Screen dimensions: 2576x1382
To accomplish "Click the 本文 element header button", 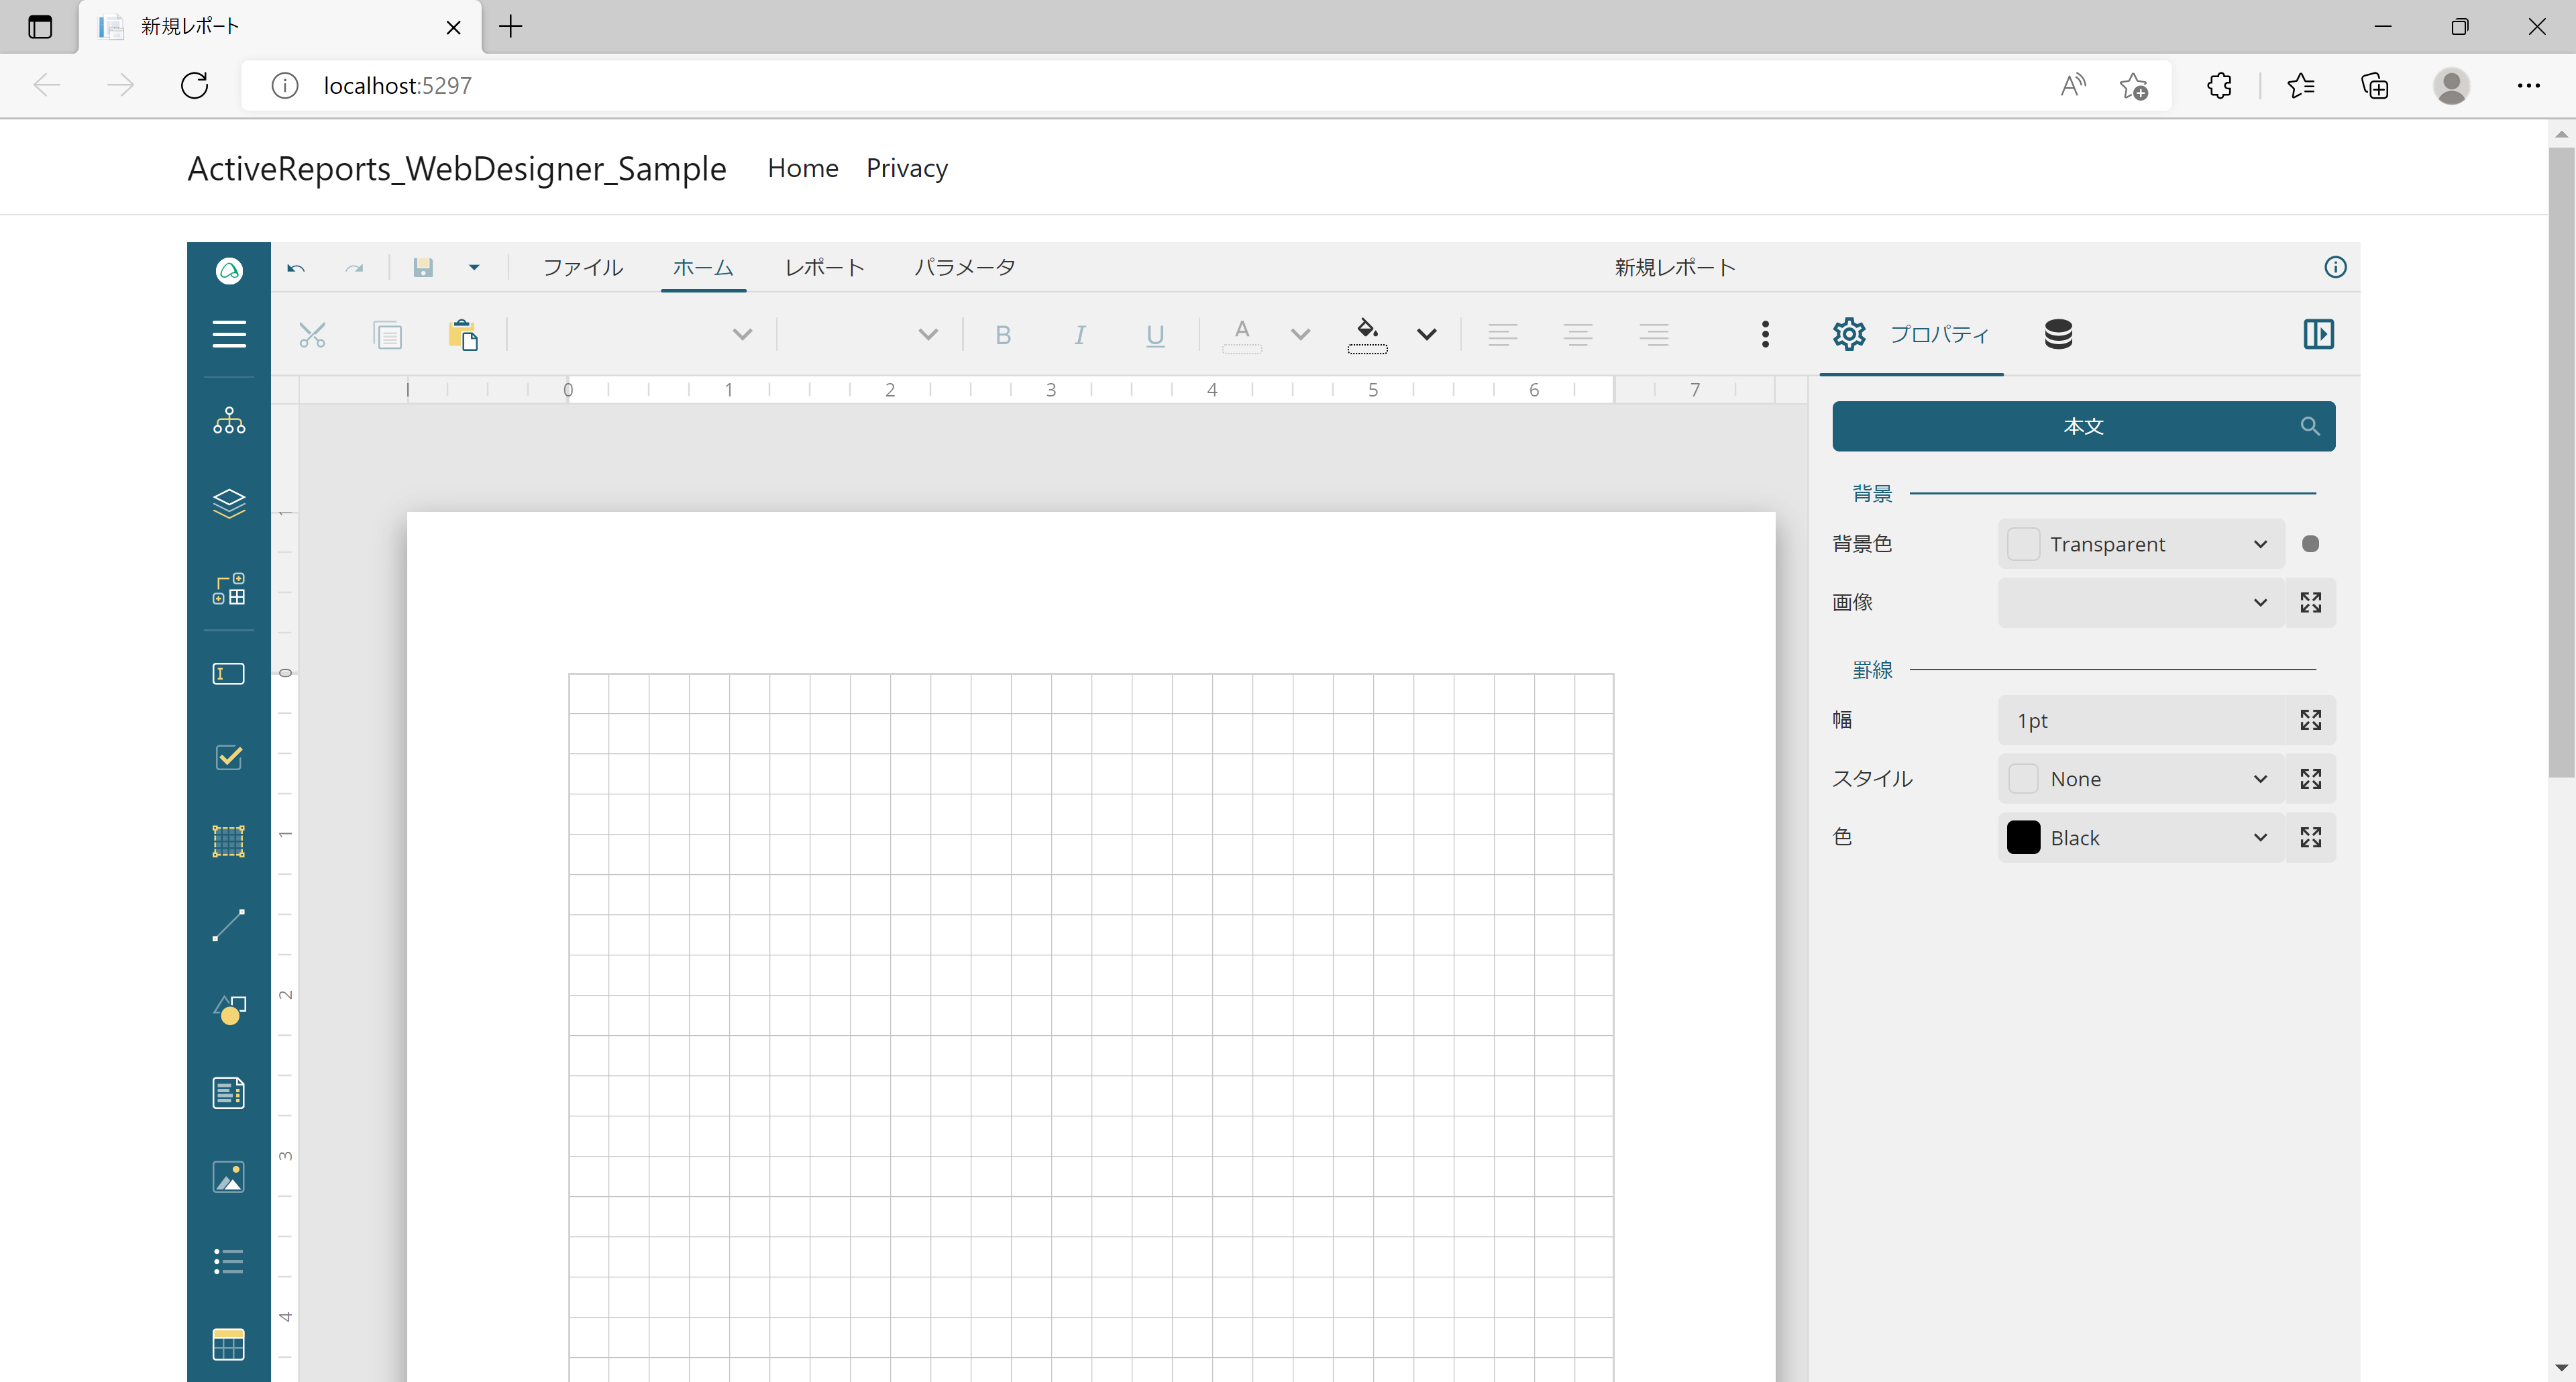I will 2083,426.
